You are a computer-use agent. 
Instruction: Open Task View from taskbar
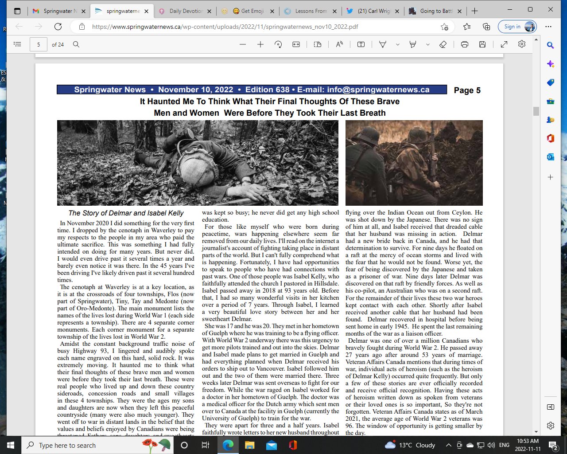click(206, 445)
